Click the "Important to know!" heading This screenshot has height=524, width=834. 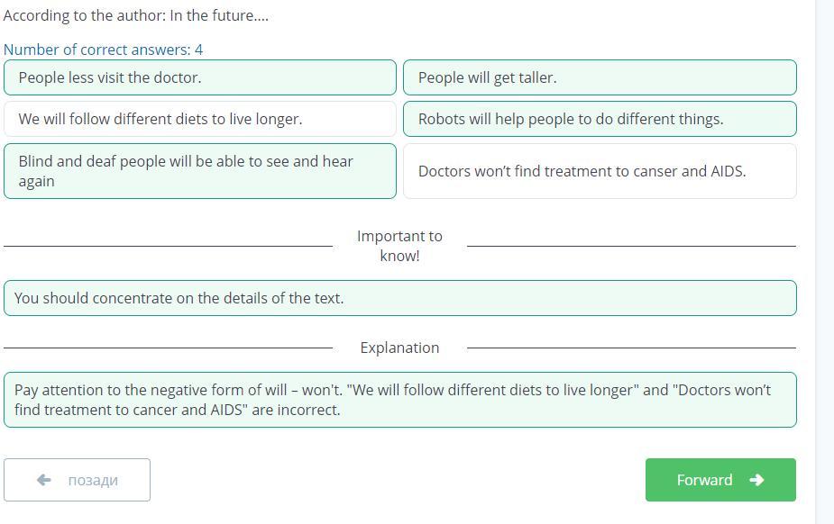pos(399,246)
